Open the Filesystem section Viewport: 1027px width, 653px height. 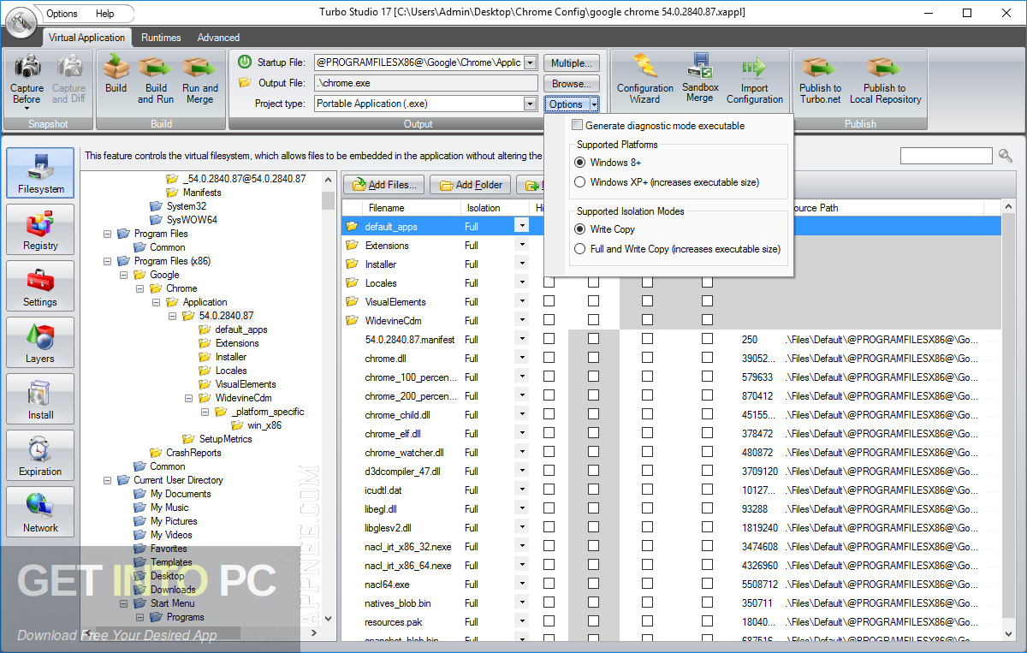point(40,173)
